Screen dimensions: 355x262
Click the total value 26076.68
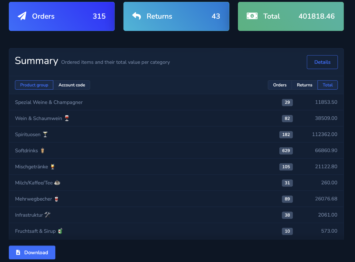click(x=326, y=199)
